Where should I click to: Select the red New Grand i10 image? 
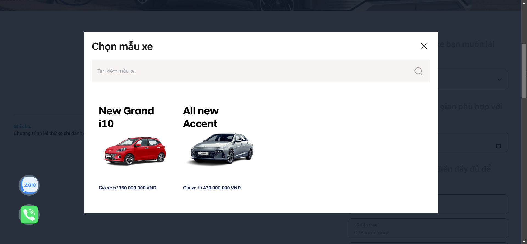tap(135, 151)
